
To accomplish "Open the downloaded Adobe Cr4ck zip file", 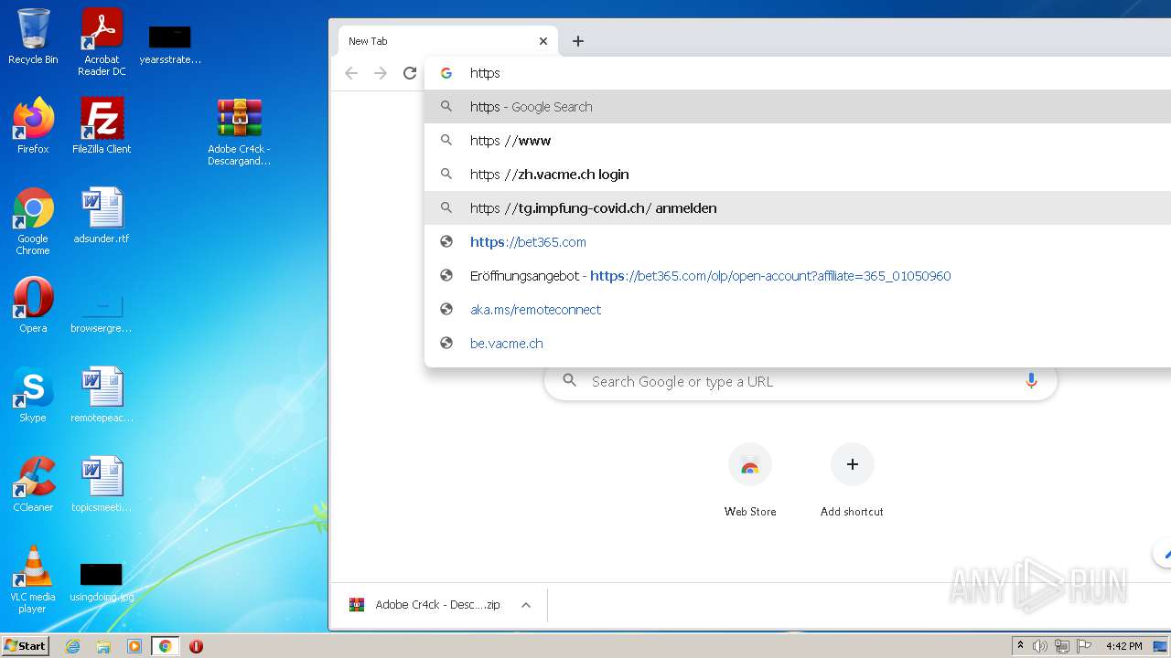I will pyautogui.click(x=425, y=605).
